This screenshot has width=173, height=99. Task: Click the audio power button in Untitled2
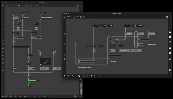point(81,96)
